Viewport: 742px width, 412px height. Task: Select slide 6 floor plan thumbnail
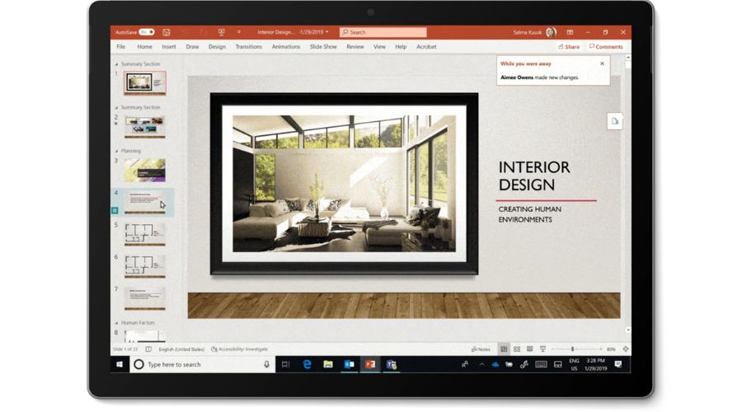[145, 266]
